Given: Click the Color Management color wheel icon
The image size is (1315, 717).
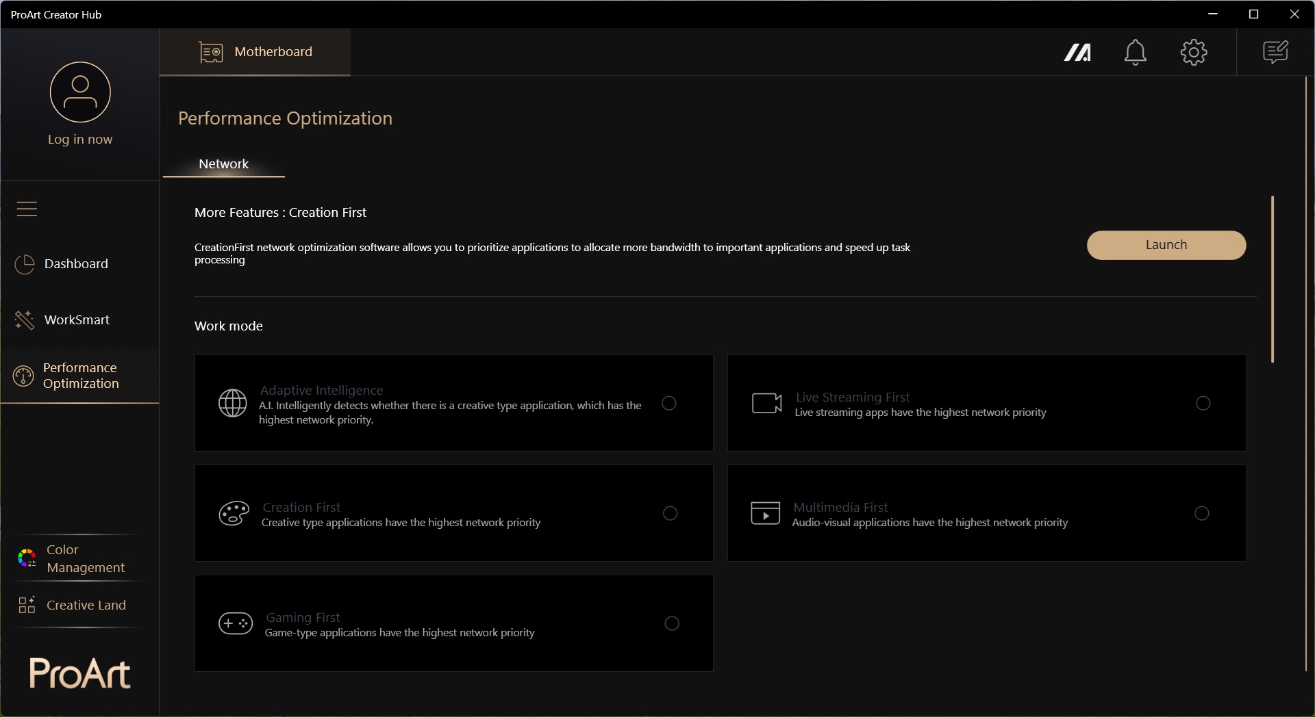Looking at the screenshot, I should click(x=27, y=558).
